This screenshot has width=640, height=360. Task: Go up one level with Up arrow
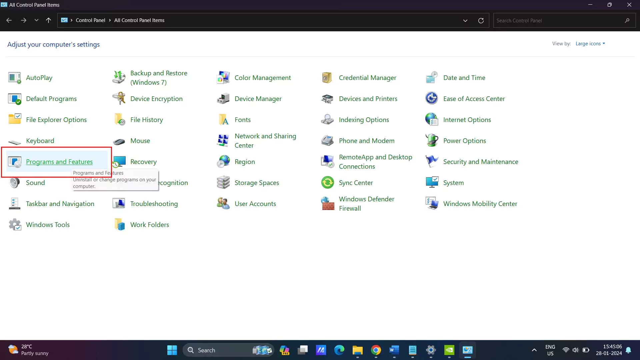[48, 20]
